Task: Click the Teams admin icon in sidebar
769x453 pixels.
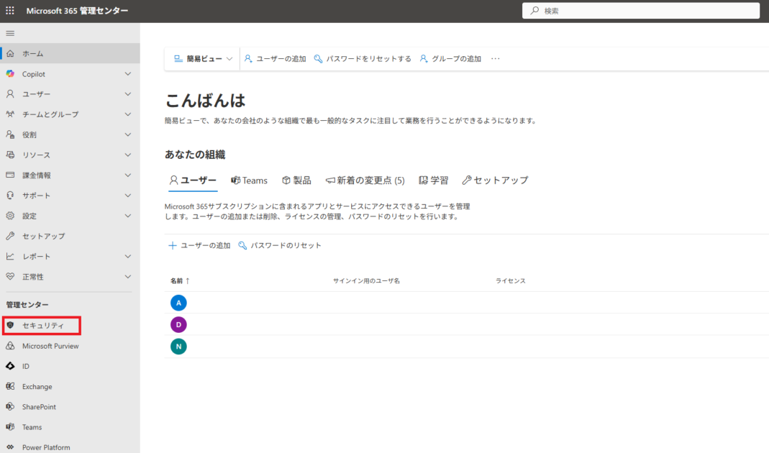Action: [10, 427]
